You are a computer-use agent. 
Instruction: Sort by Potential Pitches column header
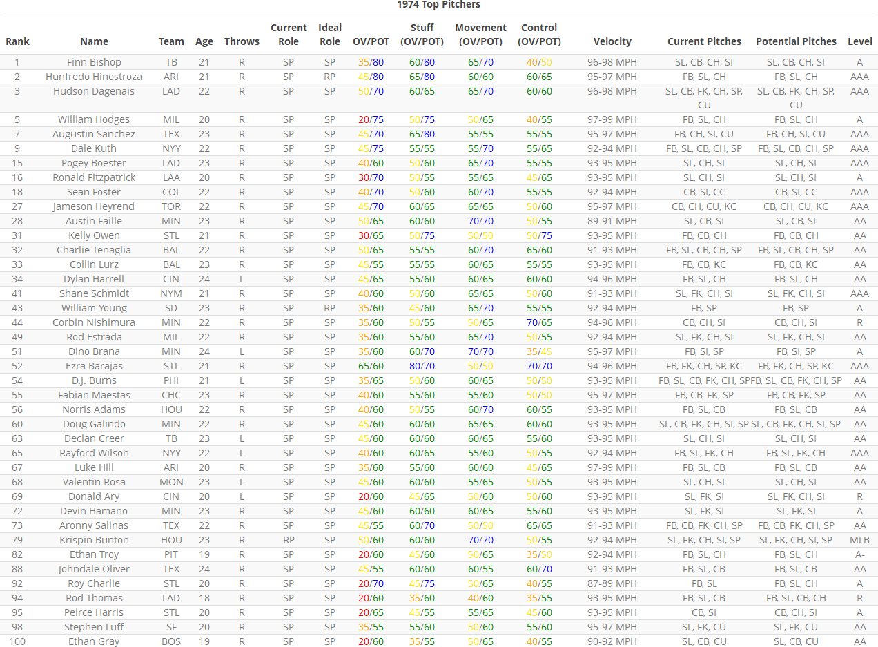click(x=796, y=41)
